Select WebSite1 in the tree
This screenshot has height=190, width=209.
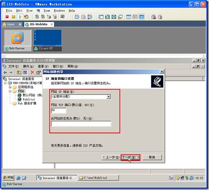click(29, 100)
